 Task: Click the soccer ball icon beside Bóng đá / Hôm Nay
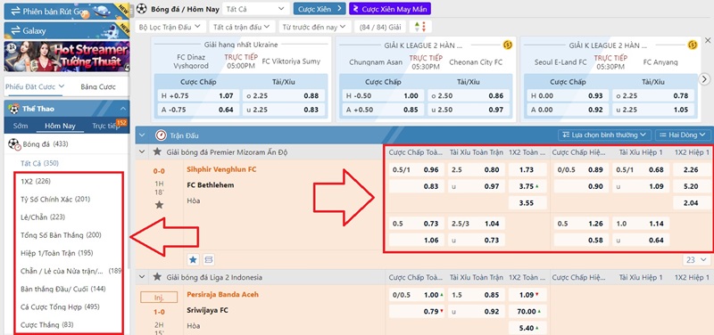142,9
